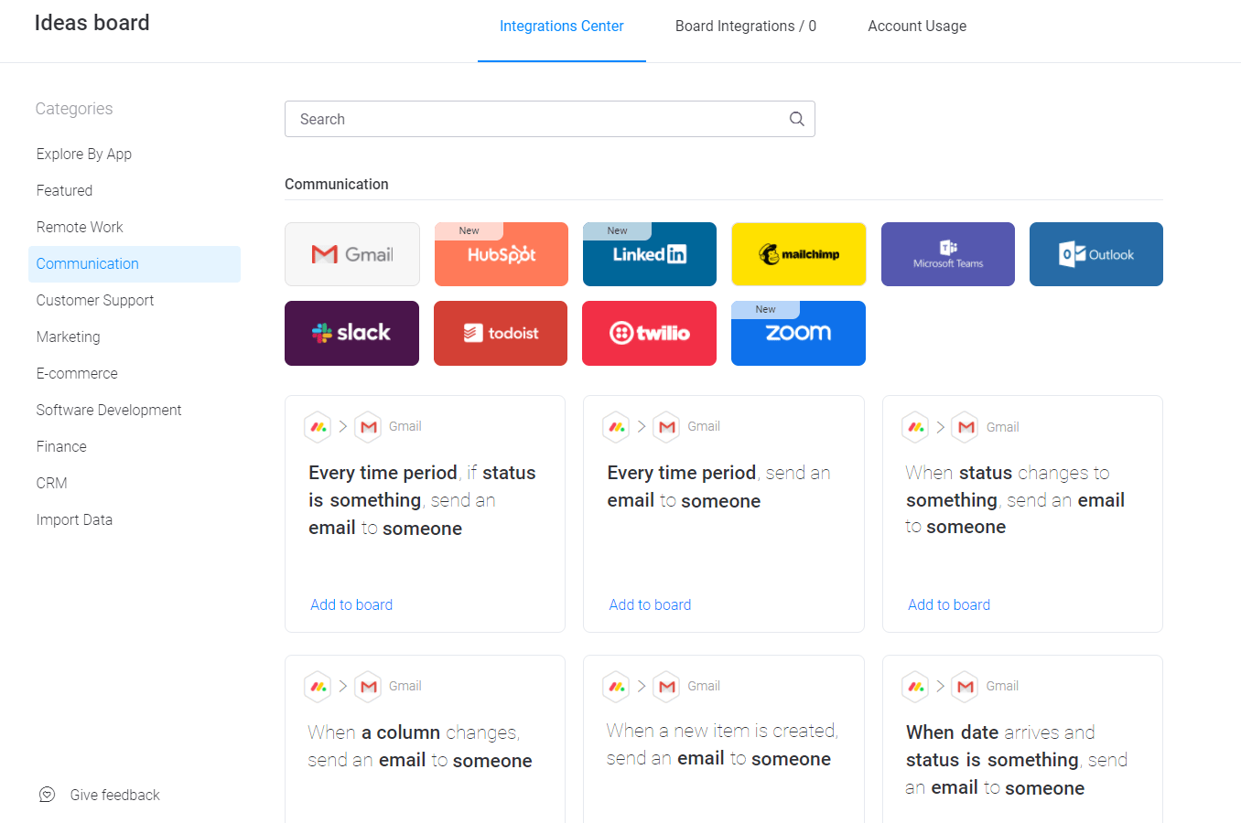Open the Slack app tile

[352, 333]
